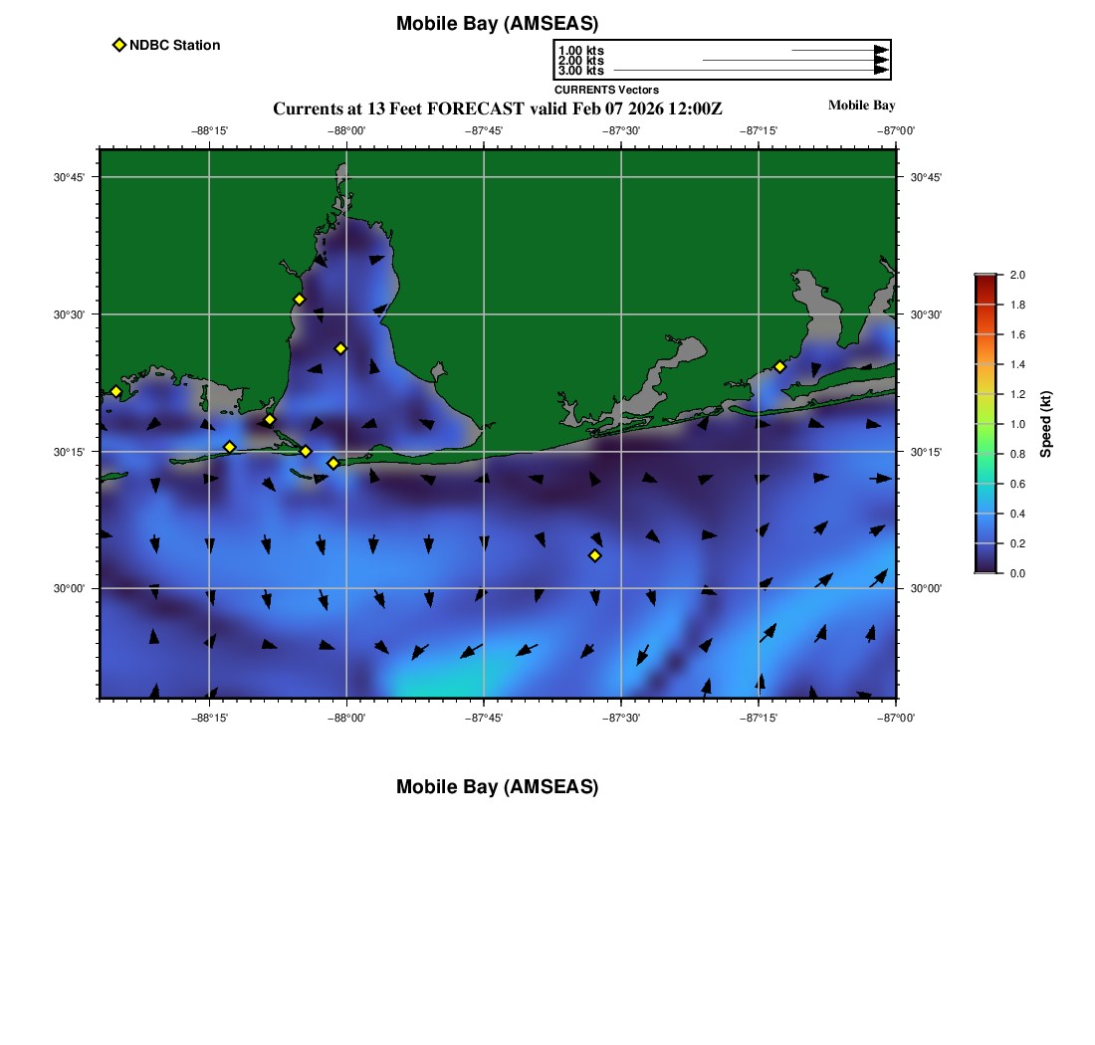
Task: Click the 1.00 kts reference vector arrowhead
Action: (881, 51)
